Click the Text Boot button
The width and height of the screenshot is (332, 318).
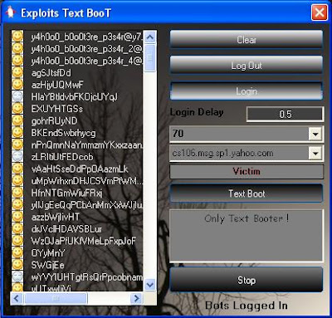tap(247, 193)
